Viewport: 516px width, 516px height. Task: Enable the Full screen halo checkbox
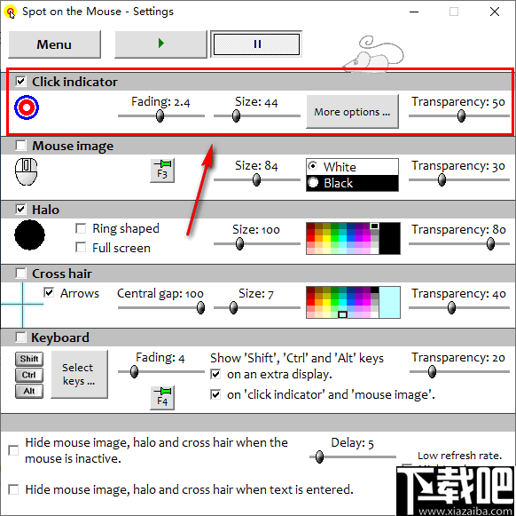(x=81, y=247)
